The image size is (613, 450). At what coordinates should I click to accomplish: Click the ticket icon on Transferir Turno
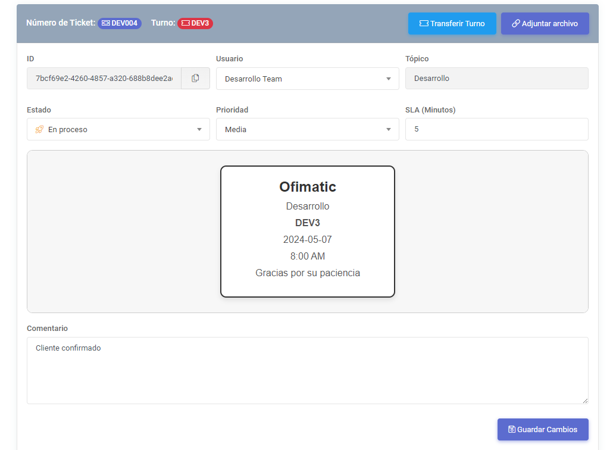pos(424,24)
